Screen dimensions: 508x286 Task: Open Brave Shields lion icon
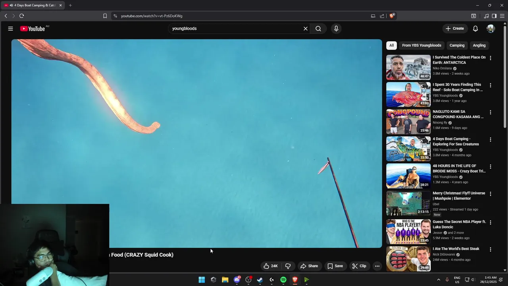click(x=392, y=16)
